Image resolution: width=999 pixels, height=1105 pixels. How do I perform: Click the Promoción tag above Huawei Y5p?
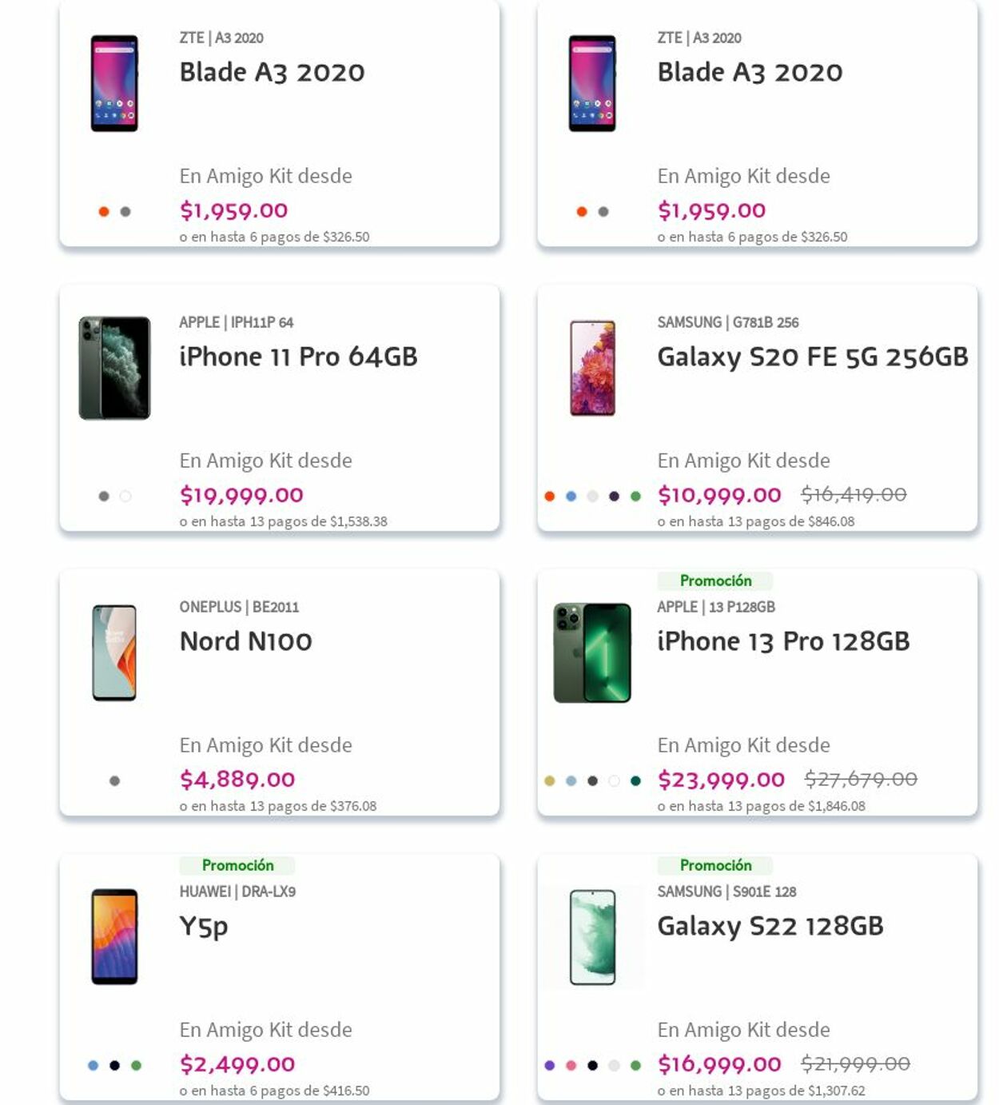[237, 865]
